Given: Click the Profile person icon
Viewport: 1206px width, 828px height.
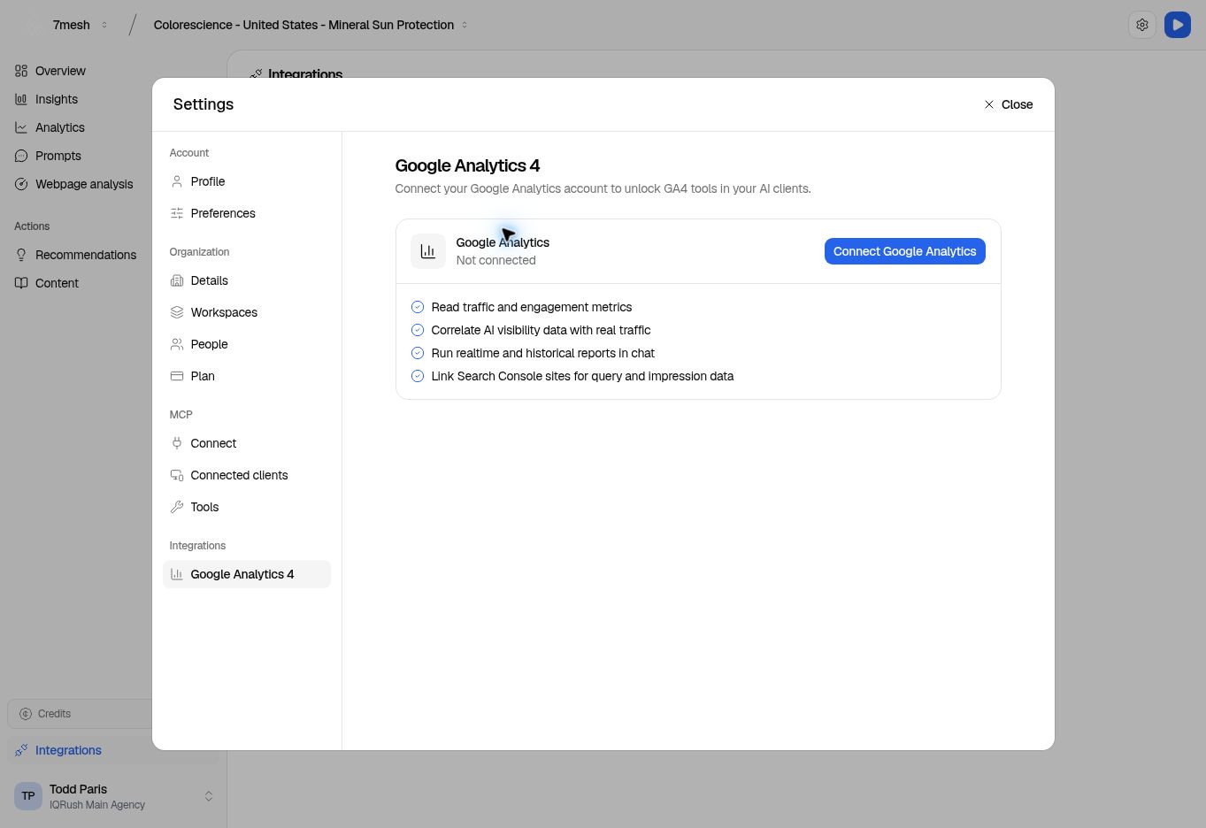Looking at the screenshot, I should (x=177, y=181).
